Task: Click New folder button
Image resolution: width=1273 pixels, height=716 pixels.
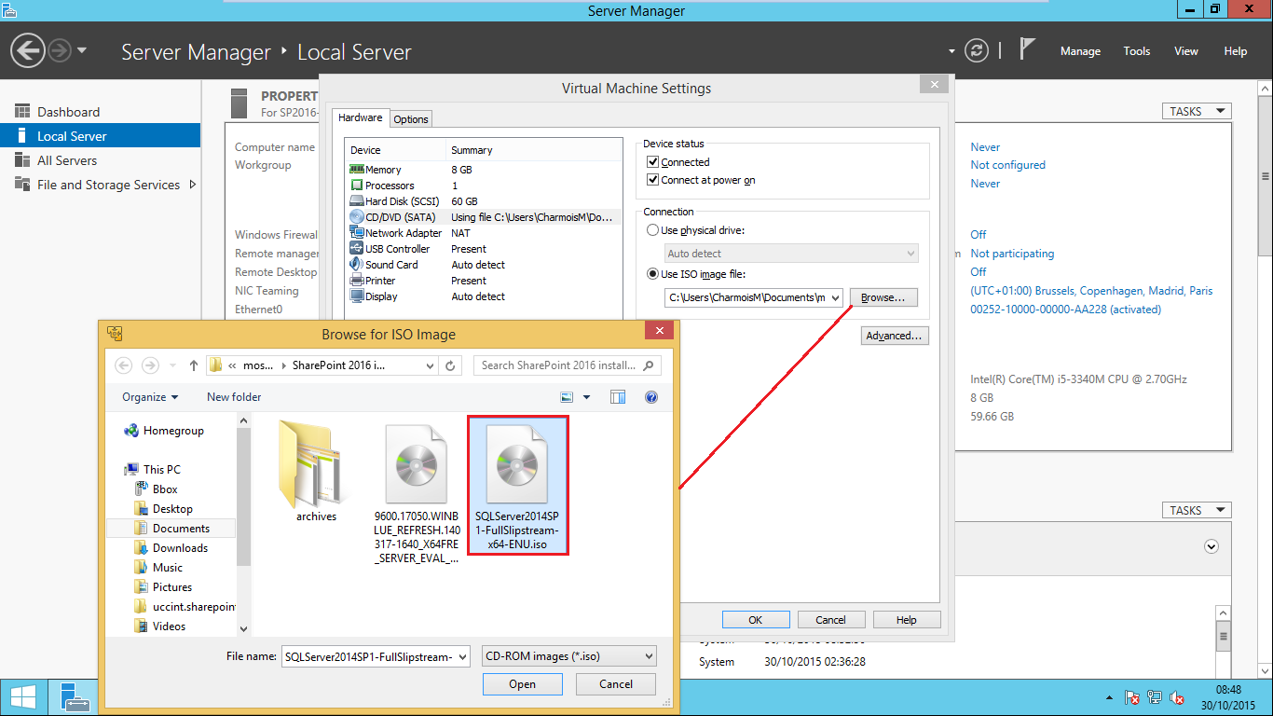Action: click(234, 397)
